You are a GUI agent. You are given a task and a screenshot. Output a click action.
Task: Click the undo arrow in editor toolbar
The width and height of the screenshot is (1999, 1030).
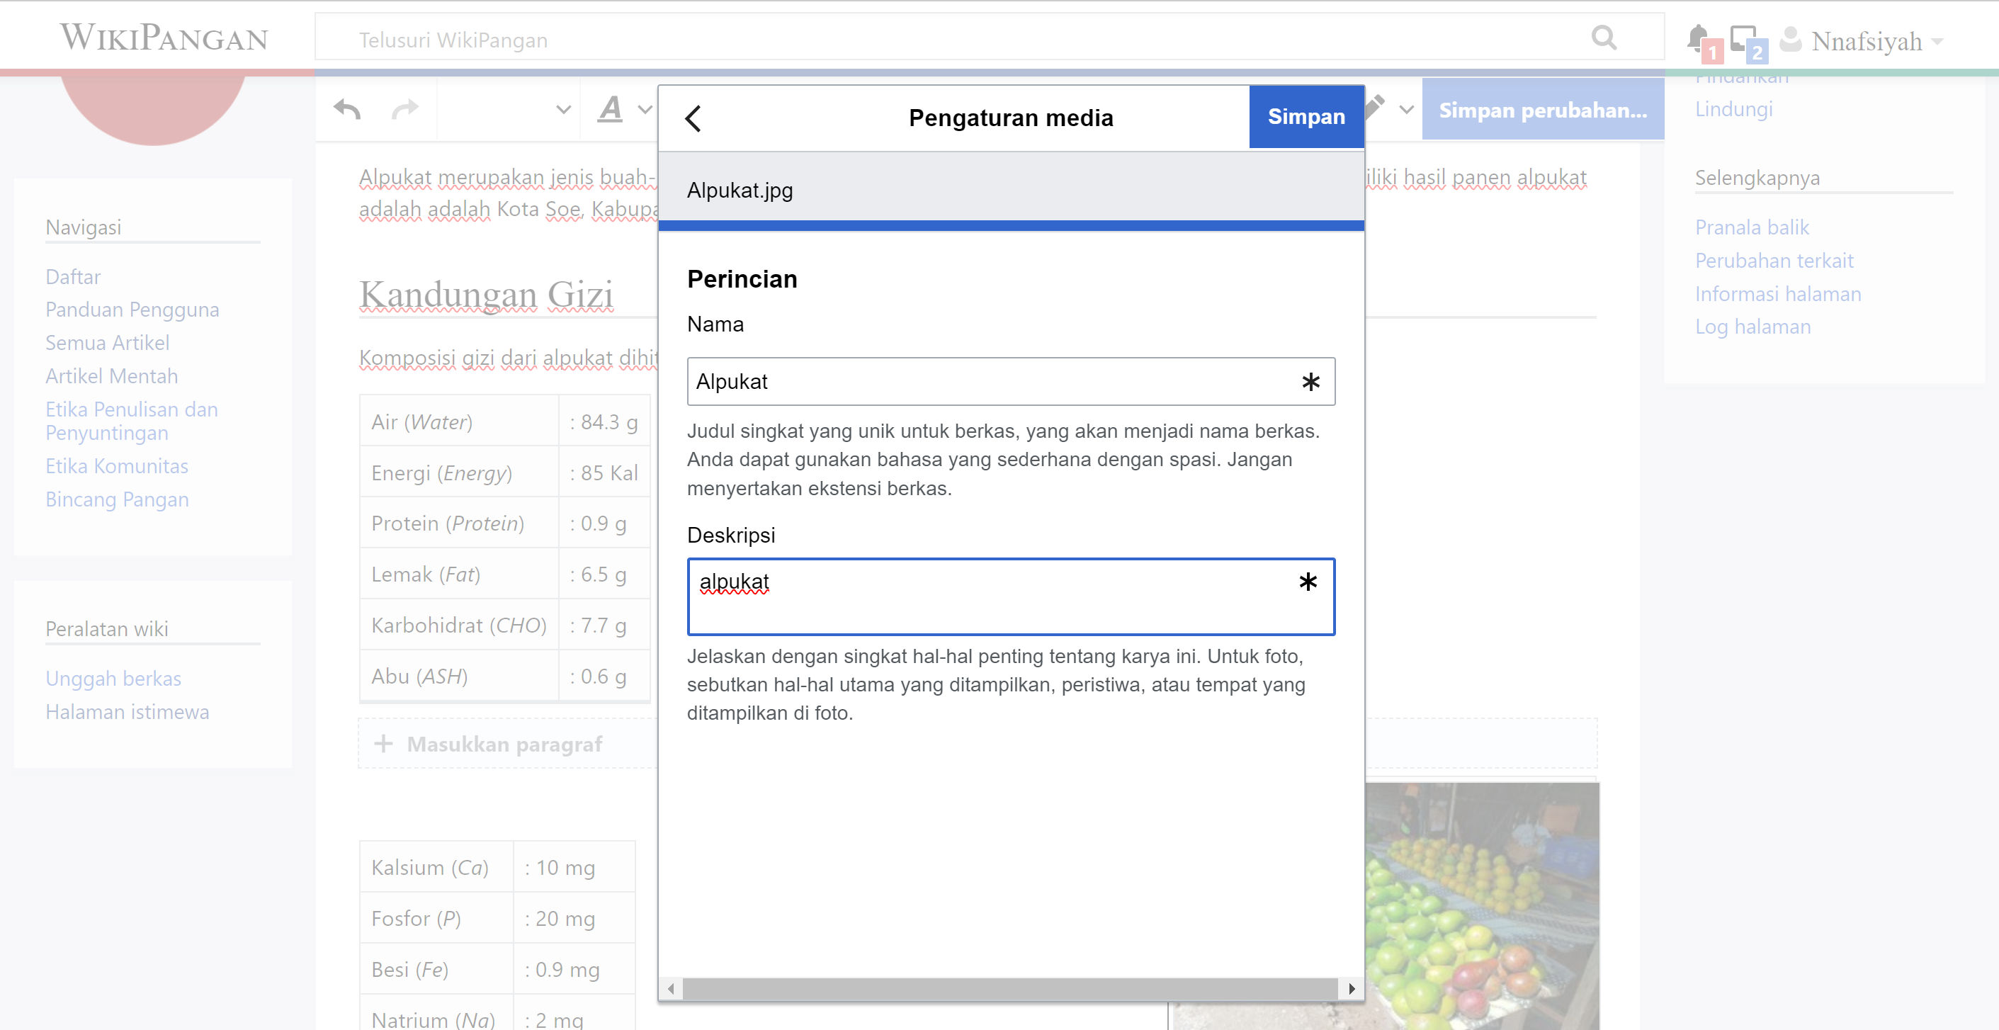(x=348, y=111)
